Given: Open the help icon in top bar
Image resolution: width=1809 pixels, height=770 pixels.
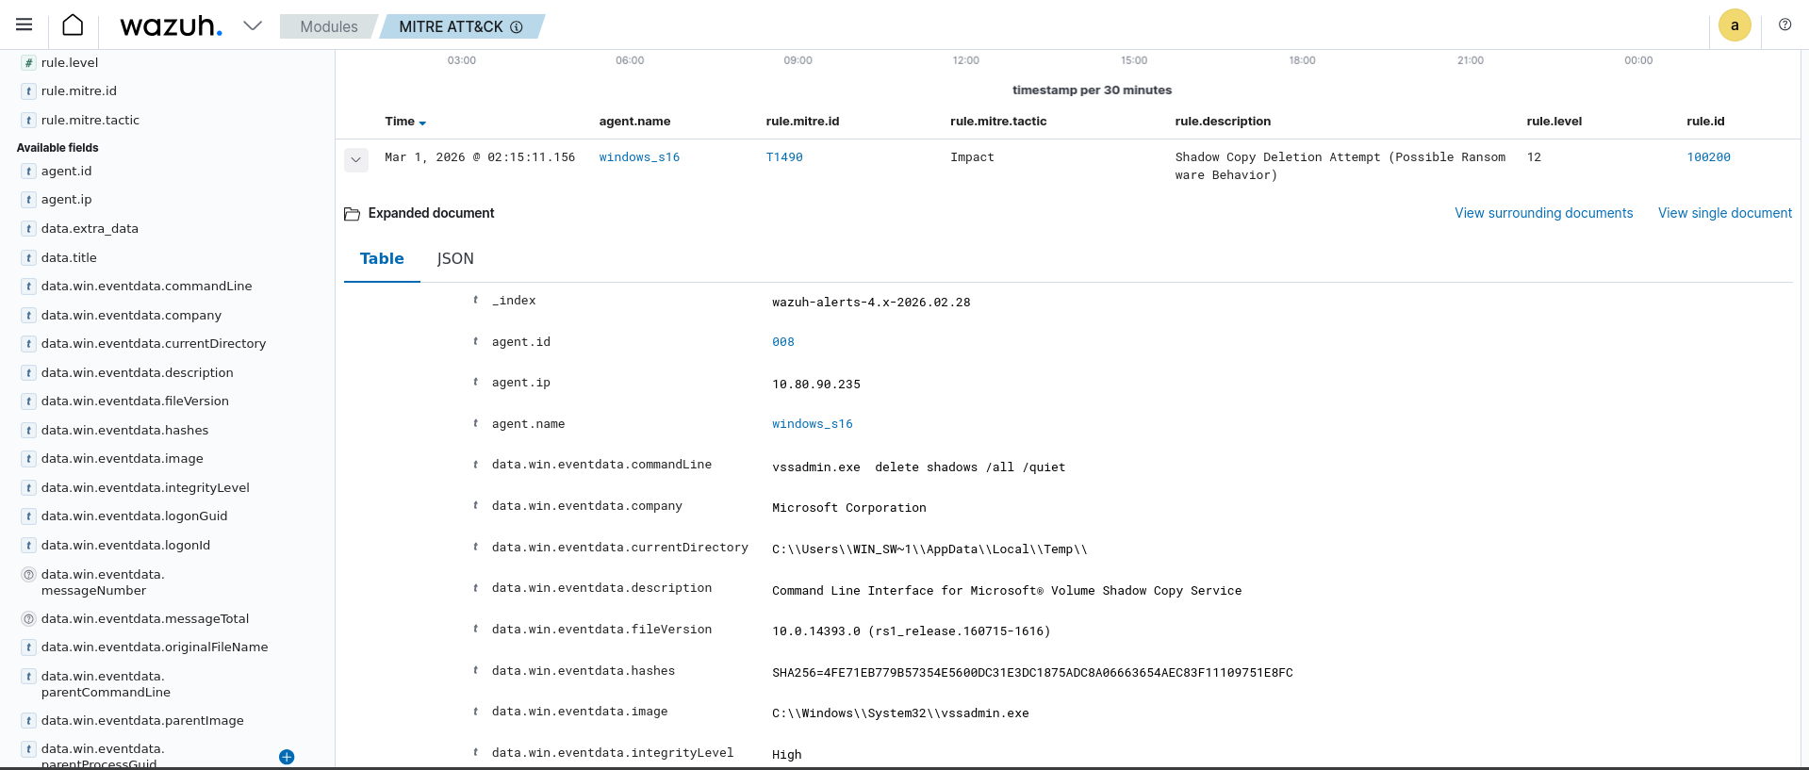Looking at the screenshot, I should [x=1784, y=25].
